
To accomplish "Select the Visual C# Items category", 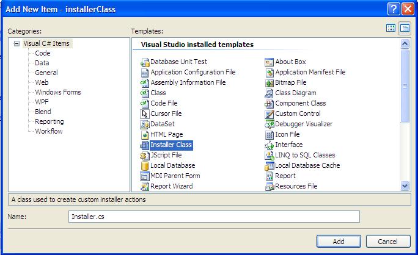I will (46, 43).
